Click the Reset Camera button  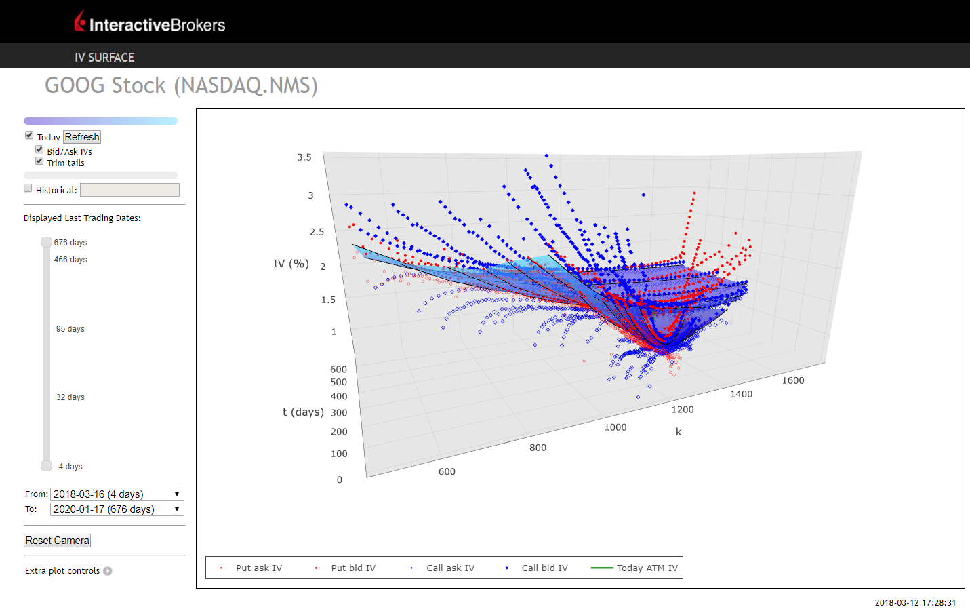[58, 541]
